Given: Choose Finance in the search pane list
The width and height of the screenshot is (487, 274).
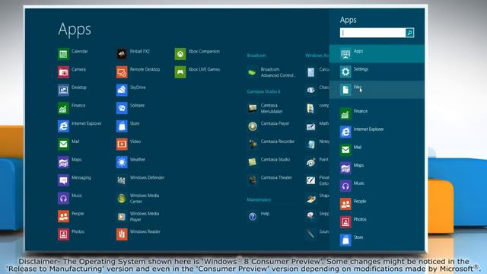Looking at the screenshot, I should [377, 113].
